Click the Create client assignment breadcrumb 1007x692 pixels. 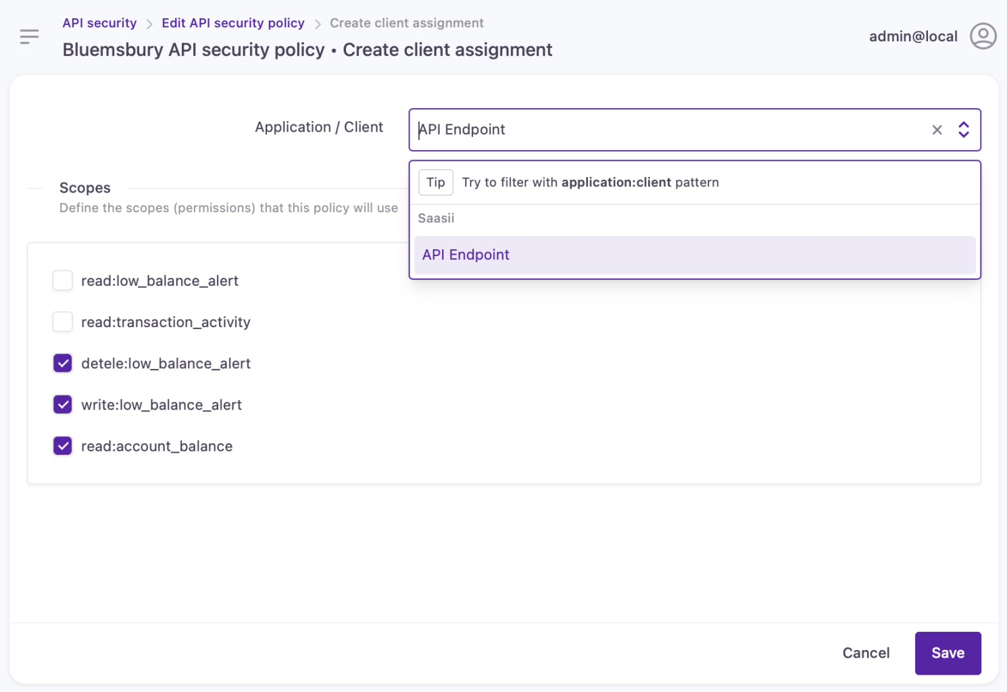(407, 23)
